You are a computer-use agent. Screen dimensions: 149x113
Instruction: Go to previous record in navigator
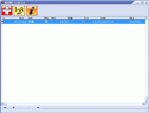(13, 108)
